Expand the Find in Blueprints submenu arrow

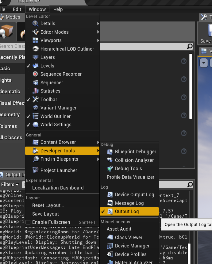click(98, 159)
